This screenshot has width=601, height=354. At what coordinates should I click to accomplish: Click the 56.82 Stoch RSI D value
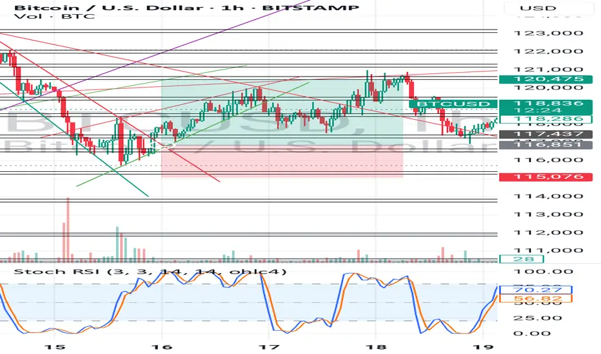(x=535, y=299)
